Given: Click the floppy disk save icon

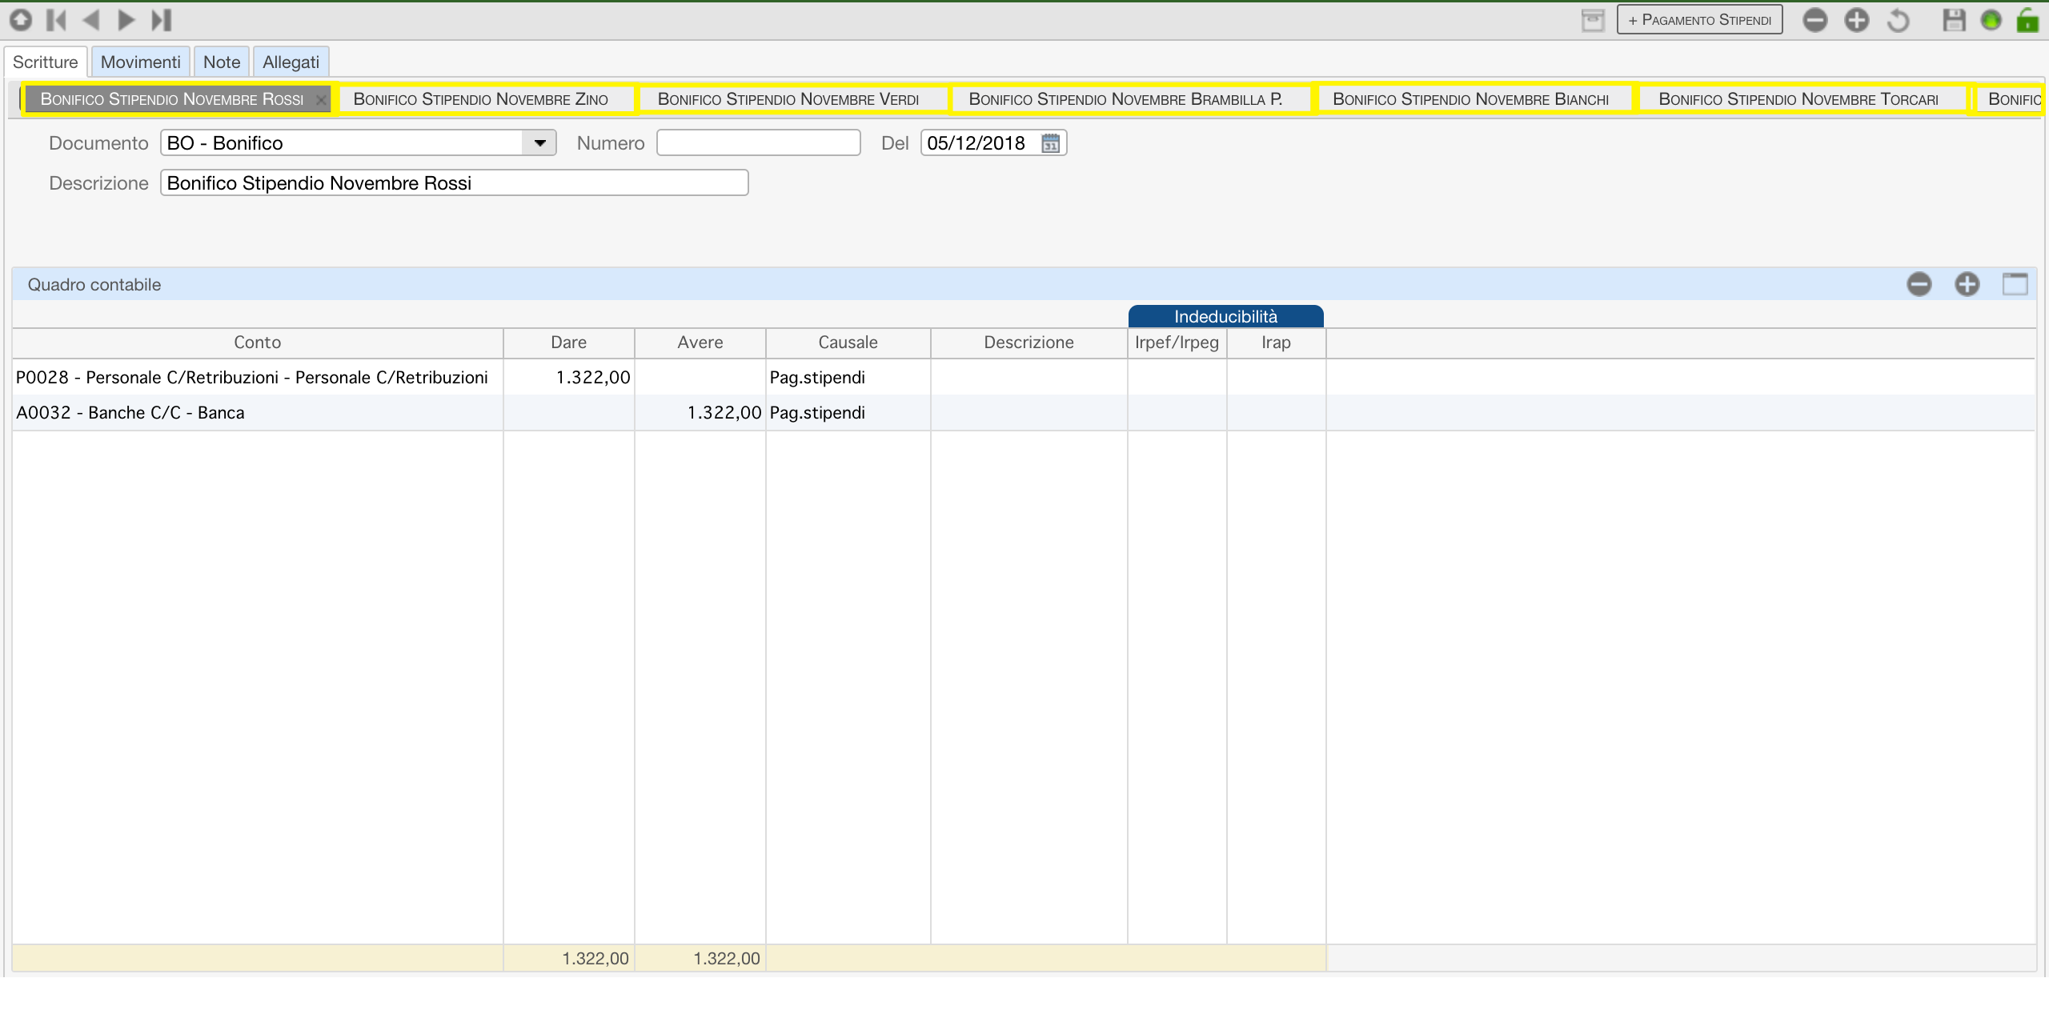Looking at the screenshot, I should [1955, 20].
